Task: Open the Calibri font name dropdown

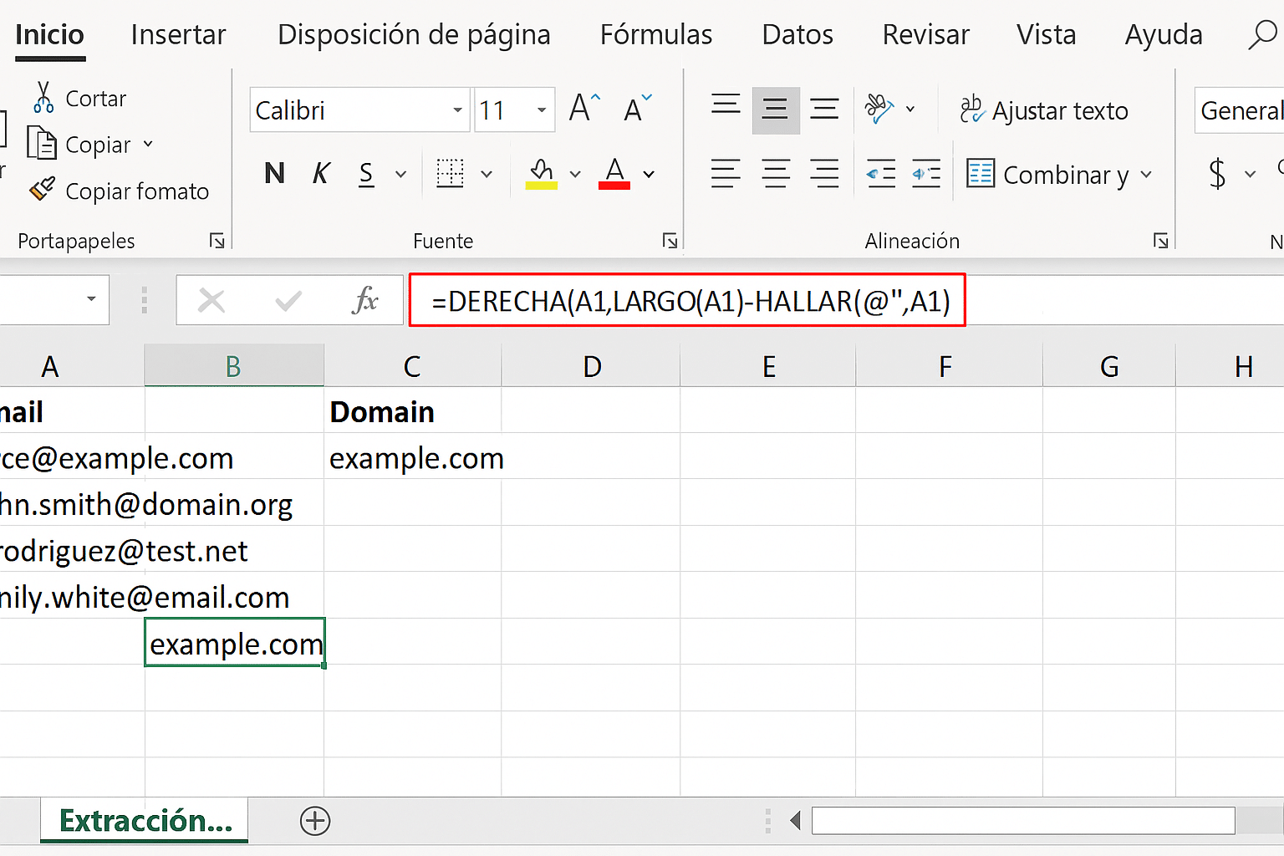Action: (457, 110)
